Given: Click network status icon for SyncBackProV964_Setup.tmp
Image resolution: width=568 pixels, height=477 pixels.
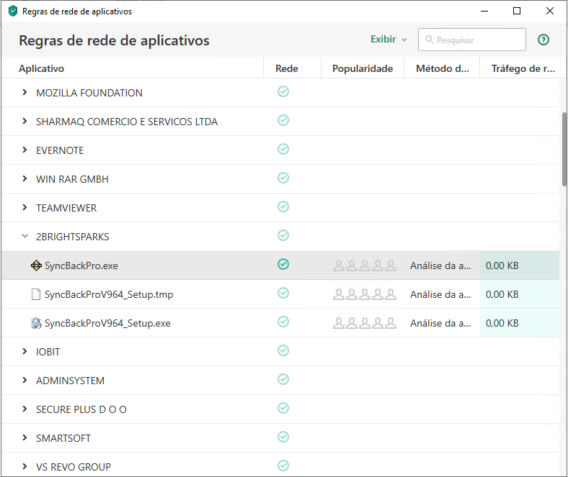Looking at the screenshot, I should (x=283, y=293).
